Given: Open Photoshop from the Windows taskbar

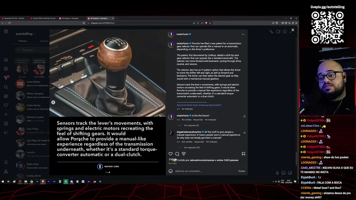Looking at the screenshot, I should [x=37, y=182].
